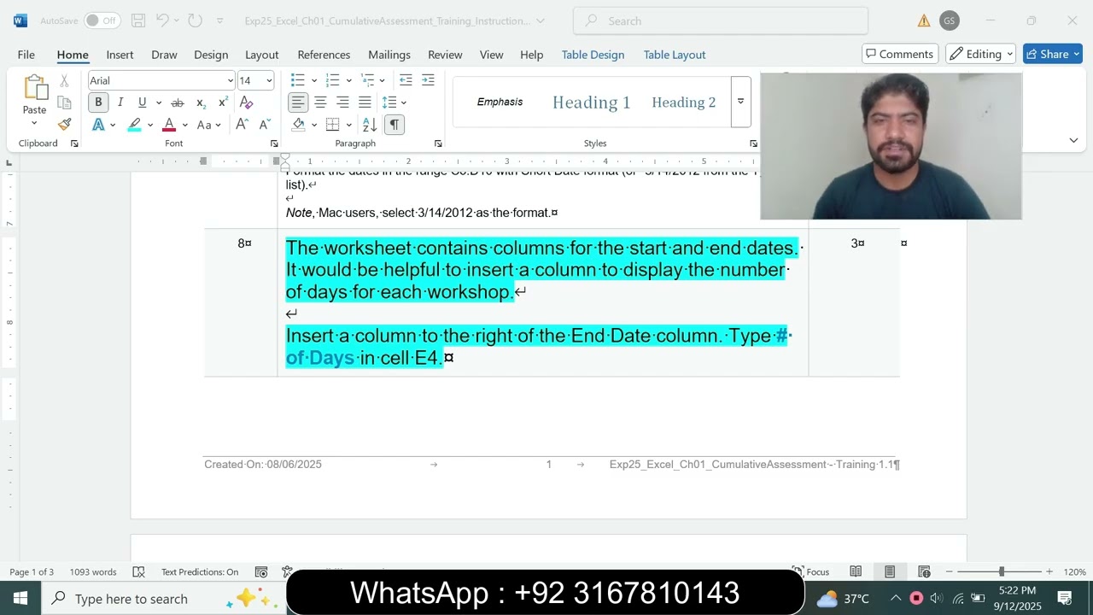Apply the text highlight color

(x=134, y=125)
